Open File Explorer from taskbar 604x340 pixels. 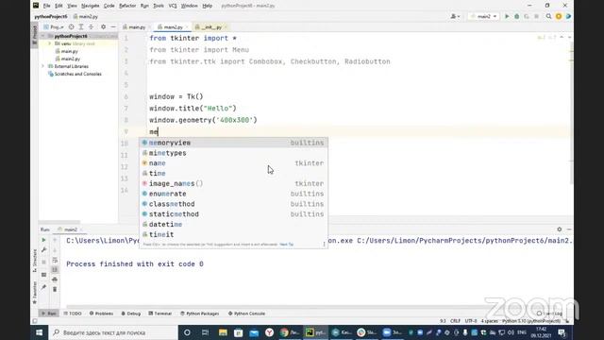pyautogui.click(x=223, y=332)
